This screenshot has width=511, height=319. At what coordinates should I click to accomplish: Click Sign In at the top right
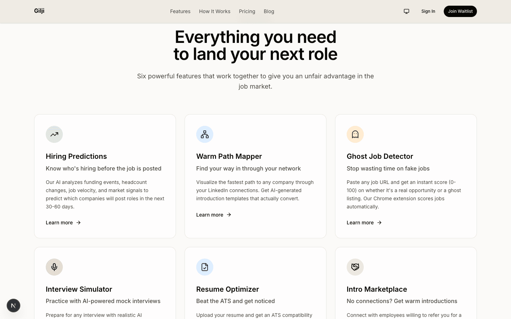(x=428, y=11)
